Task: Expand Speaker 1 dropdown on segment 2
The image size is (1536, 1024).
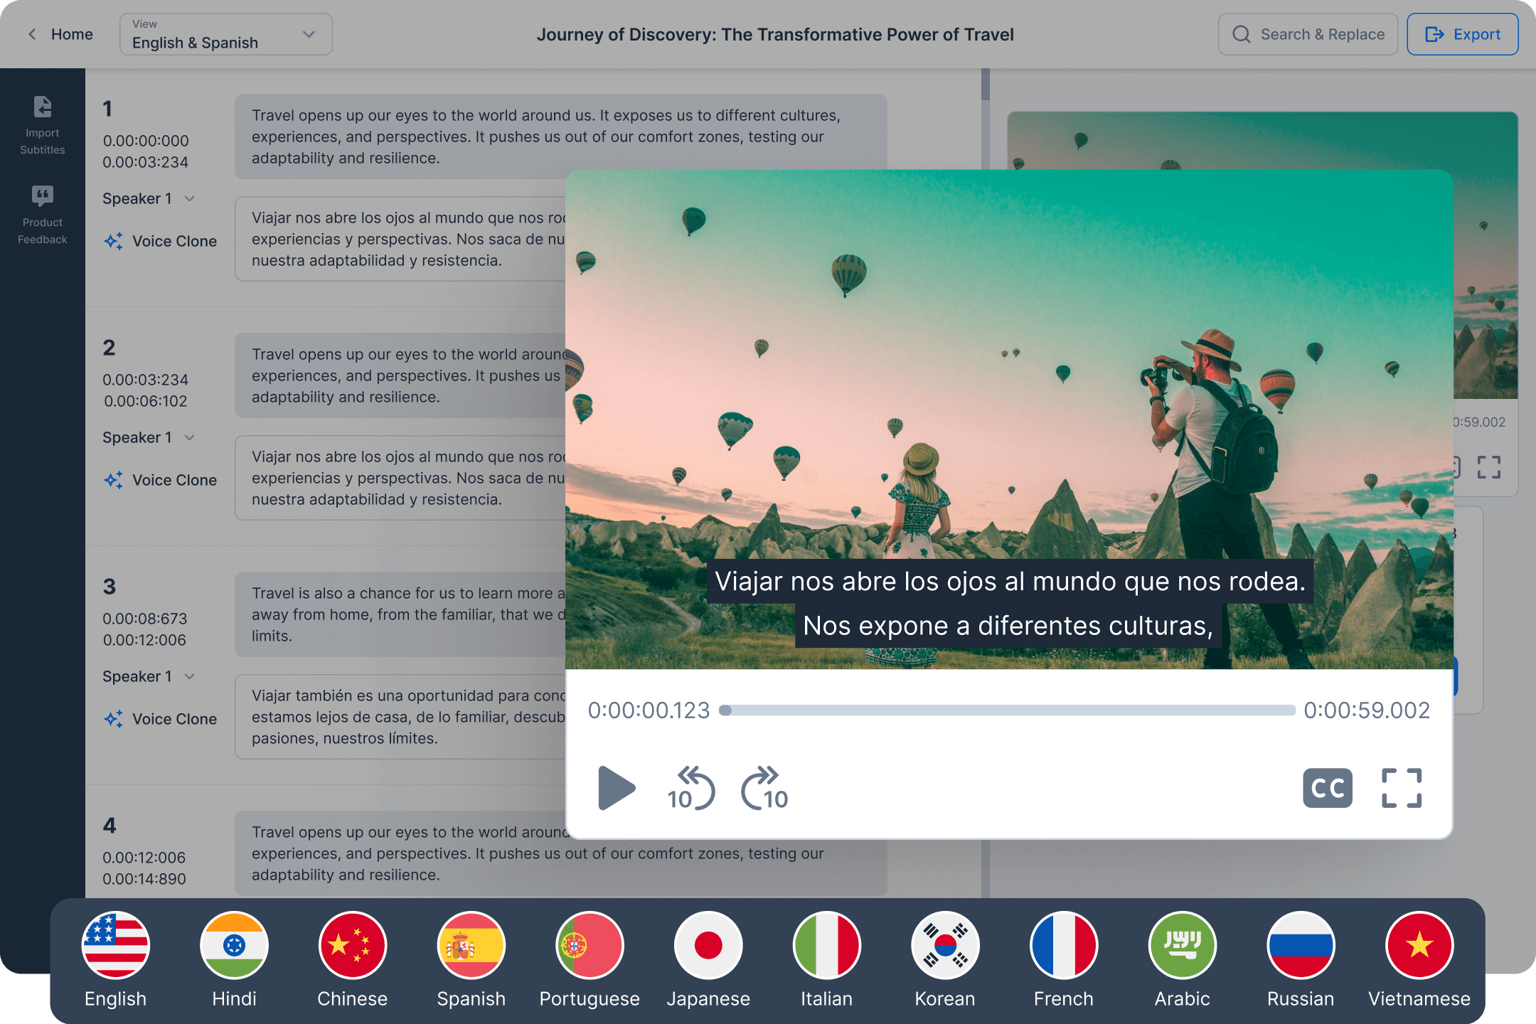Action: 148,437
